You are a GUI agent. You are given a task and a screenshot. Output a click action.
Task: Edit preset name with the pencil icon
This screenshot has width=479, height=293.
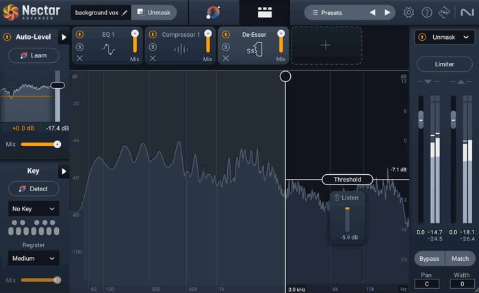[x=125, y=13]
